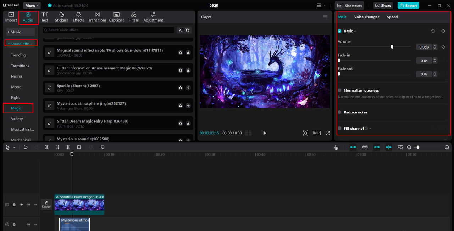Uncheck the Basic checkbox

point(339,31)
